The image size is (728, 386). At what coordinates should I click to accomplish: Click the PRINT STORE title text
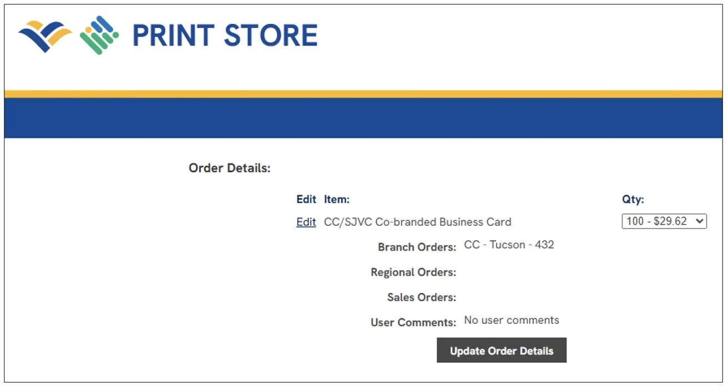pos(225,35)
